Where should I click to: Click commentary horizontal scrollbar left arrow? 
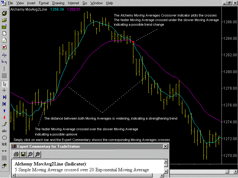click(x=13, y=176)
